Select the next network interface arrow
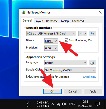 [85, 33]
